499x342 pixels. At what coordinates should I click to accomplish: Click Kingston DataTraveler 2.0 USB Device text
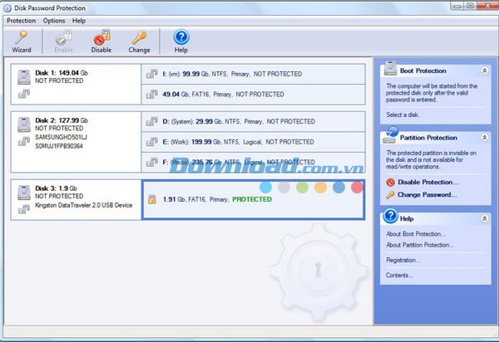84,205
